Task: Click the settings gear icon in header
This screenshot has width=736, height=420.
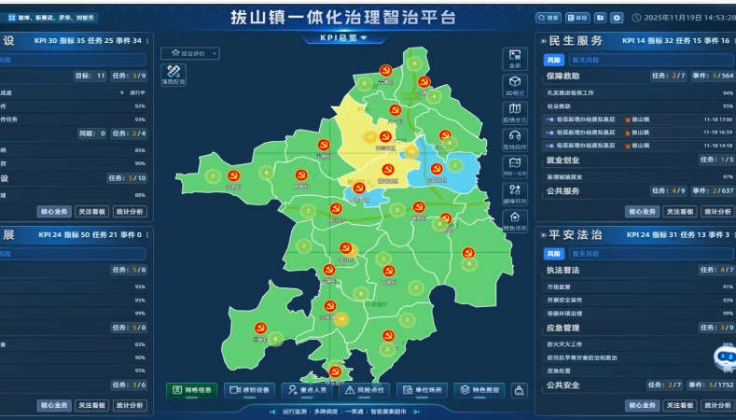Action: point(617,18)
